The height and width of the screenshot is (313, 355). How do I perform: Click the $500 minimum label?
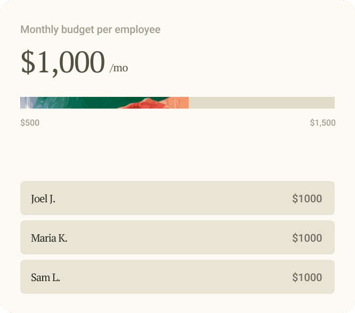coord(30,123)
